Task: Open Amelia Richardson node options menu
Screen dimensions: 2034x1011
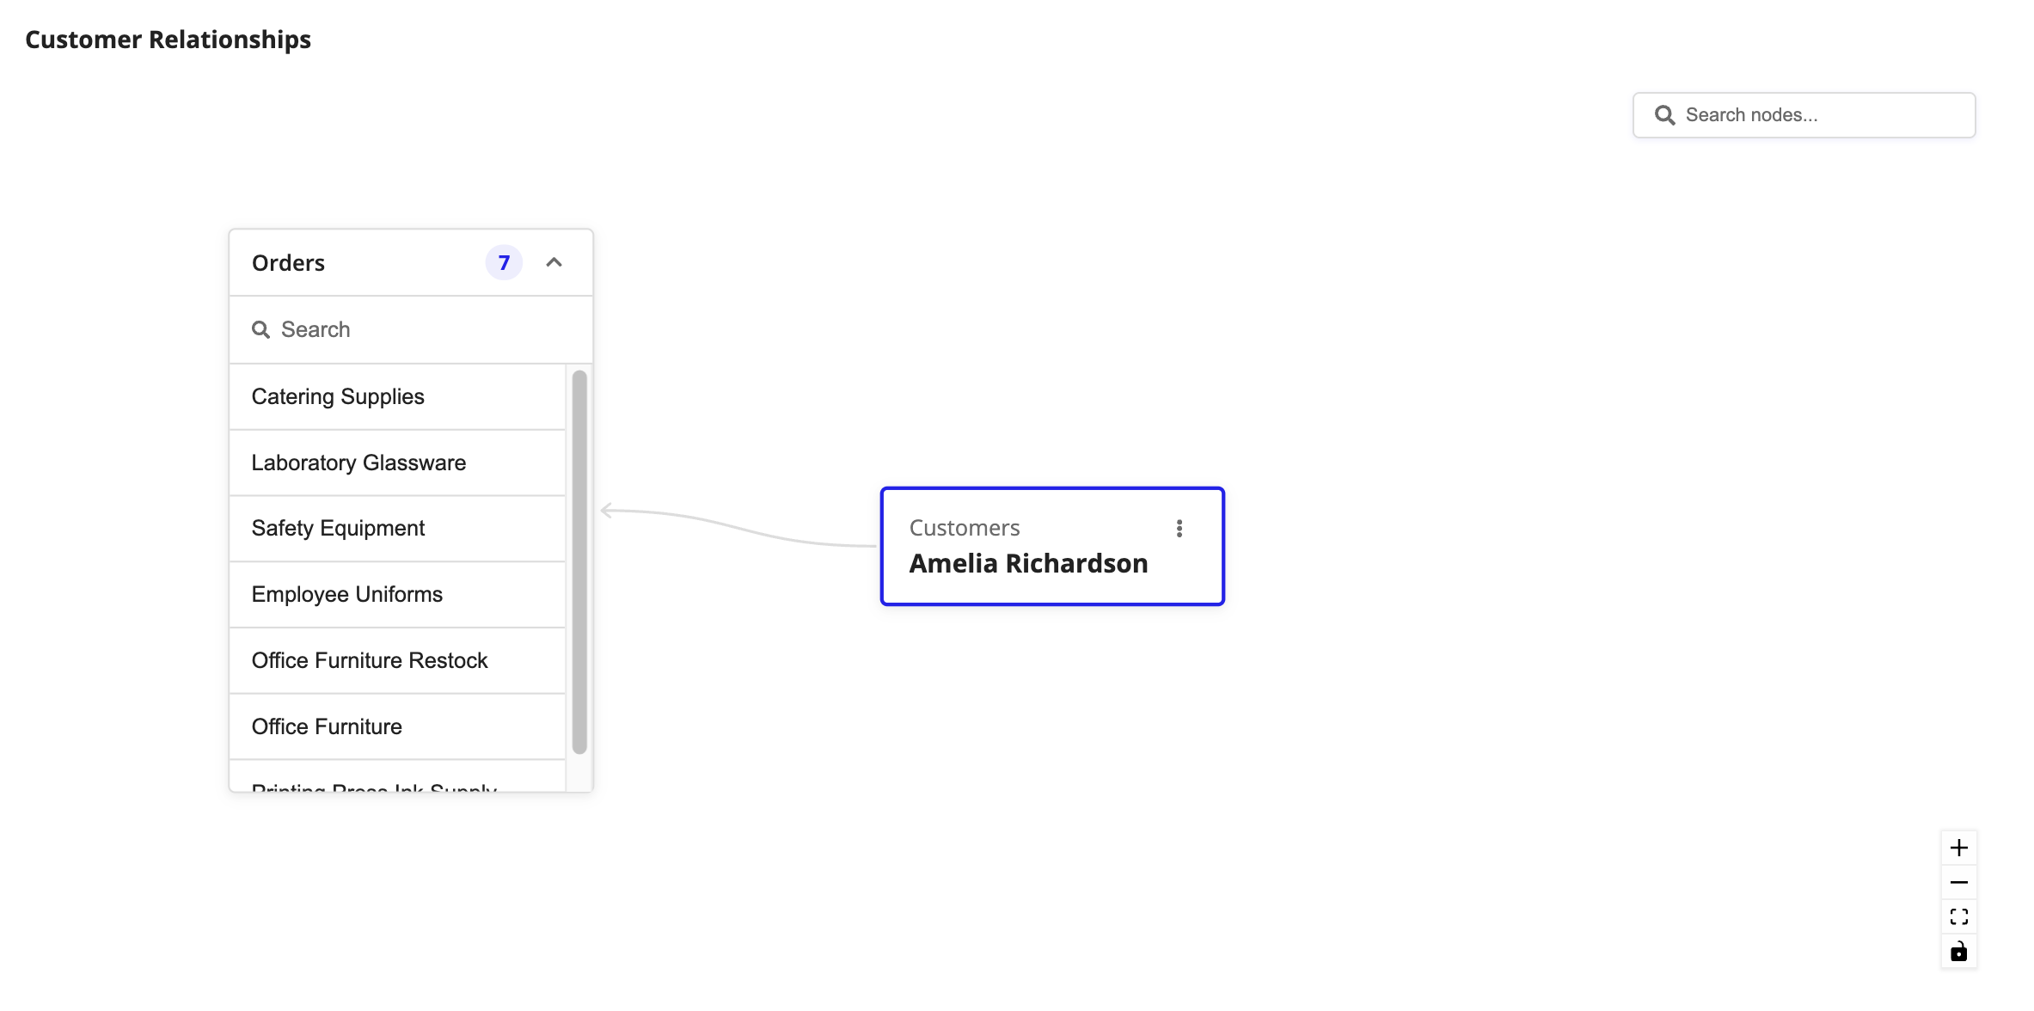Action: pos(1179,529)
